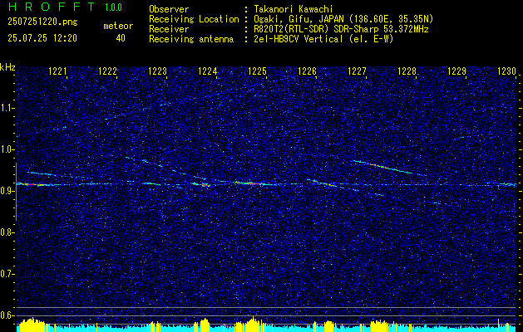The image size is (523, 332).
Task: Click time marker 1223
Action: coord(157,71)
